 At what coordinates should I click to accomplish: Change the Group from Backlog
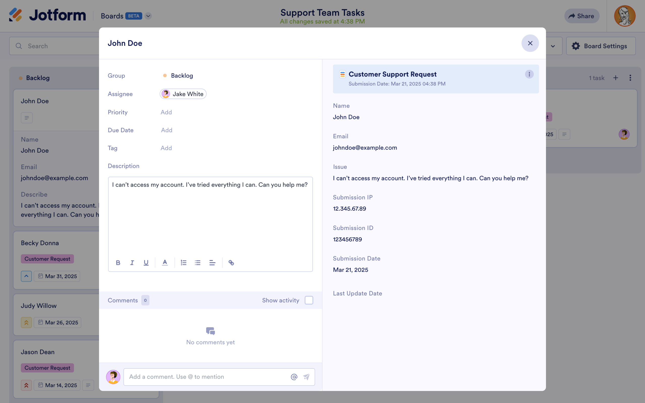point(178,76)
